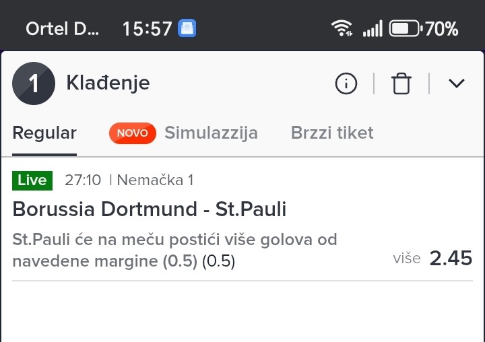Viewport: 485px width, 342px height.
Task: Open Borussia Dortmund - St.Pauli match
Action: click(x=150, y=209)
